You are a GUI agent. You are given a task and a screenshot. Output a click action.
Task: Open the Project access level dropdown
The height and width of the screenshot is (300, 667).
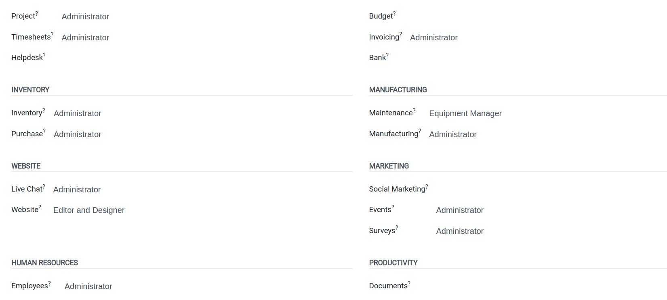(207, 17)
